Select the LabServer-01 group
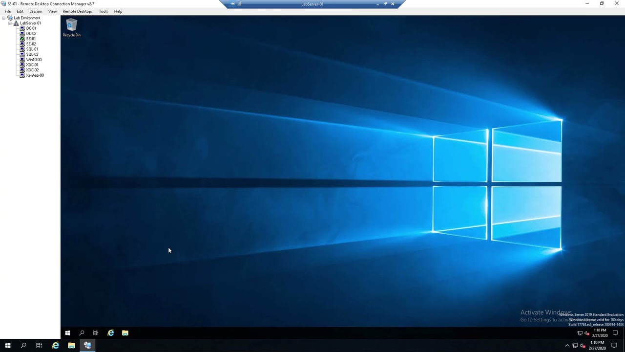This screenshot has height=352, width=625. (30, 23)
